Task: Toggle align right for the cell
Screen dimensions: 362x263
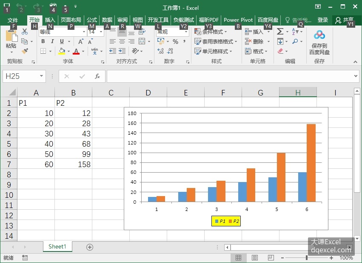Action: coord(131,41)
